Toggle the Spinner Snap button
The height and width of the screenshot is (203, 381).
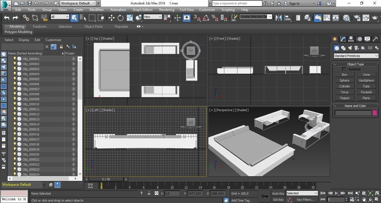pyautogui.click(x=224, y=18)
